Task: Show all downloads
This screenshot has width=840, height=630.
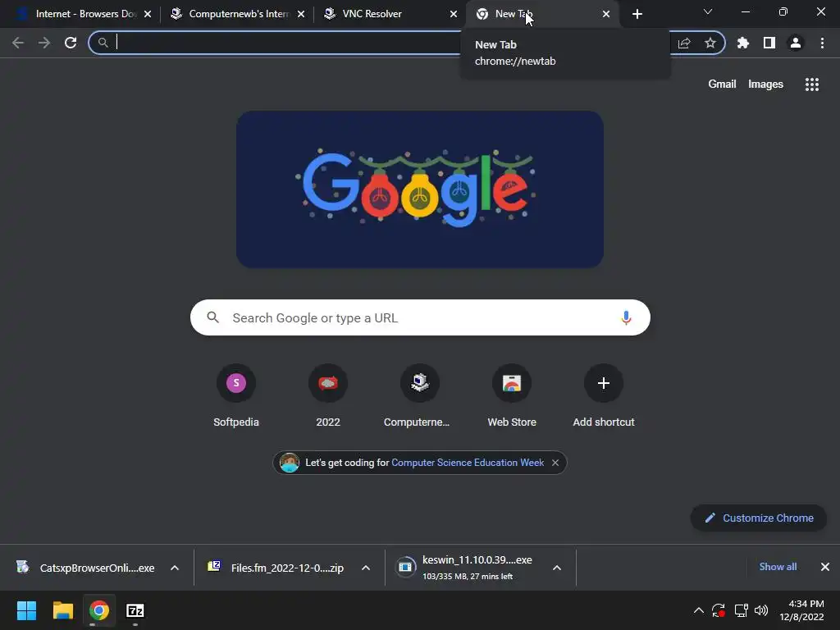Action: coord(778,567)
